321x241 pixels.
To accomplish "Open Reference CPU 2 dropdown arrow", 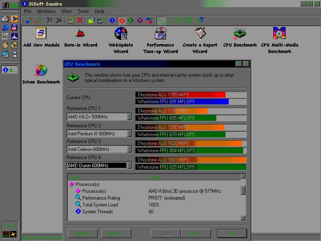I will (130, 134).
